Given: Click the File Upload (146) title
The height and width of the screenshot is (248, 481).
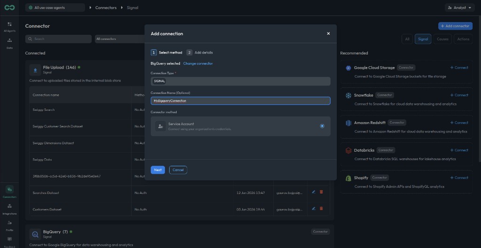Looking at the screenshot, I should click(x=60, y=67).
